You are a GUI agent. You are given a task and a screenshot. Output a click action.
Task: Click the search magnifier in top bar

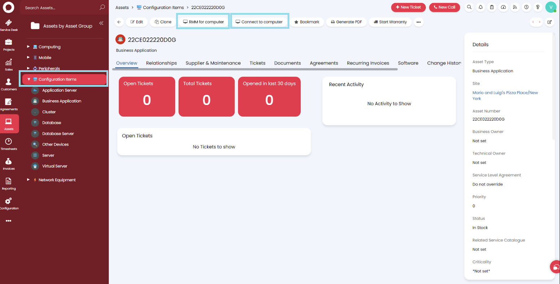click(469, 7)
